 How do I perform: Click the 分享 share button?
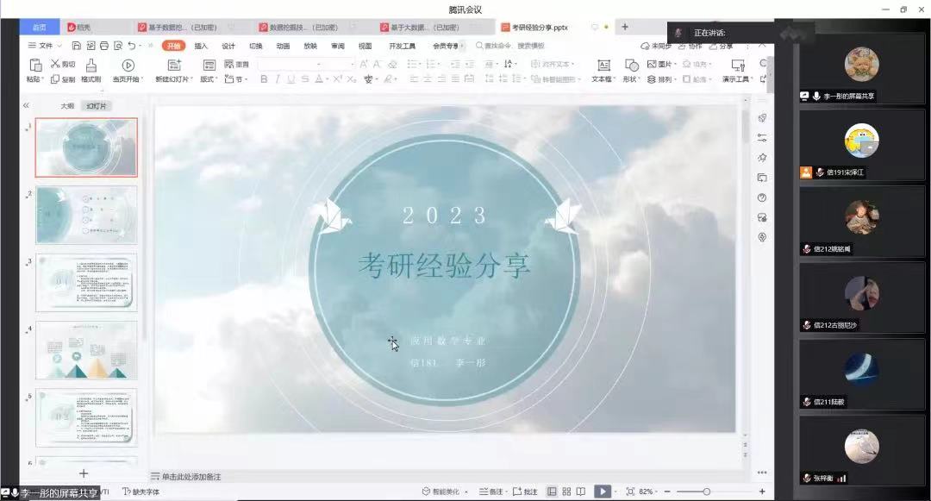pos(722,46)
